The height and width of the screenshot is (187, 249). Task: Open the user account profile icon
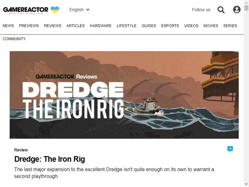(x=237, y=10)
